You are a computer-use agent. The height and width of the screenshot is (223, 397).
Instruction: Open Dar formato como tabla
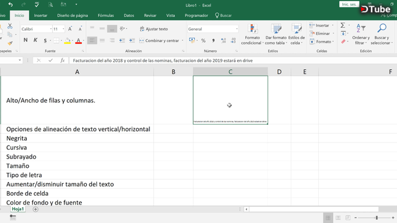(x=276, y=34)
